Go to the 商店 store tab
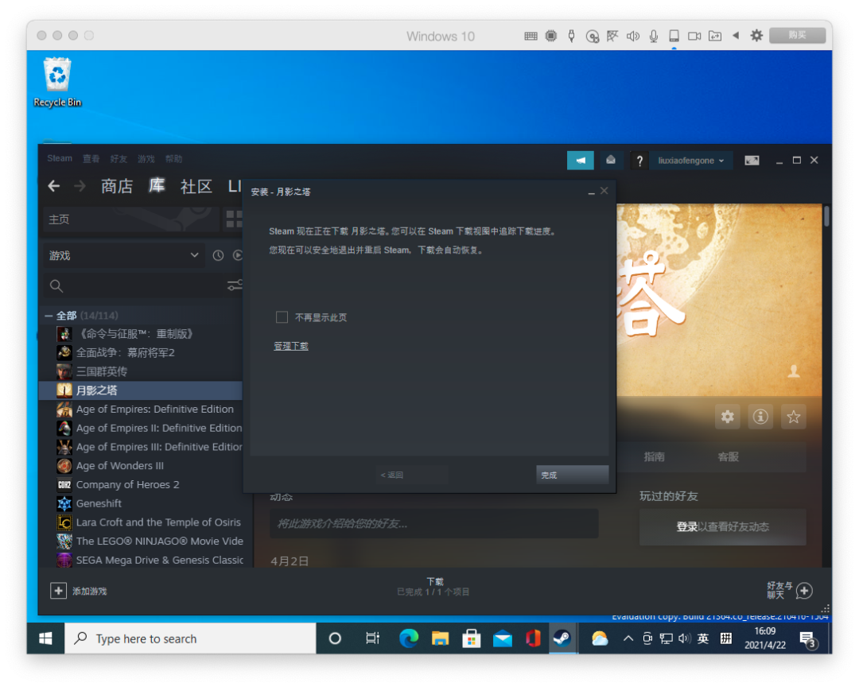The image size is (859, 687). [x=117, y=186]
